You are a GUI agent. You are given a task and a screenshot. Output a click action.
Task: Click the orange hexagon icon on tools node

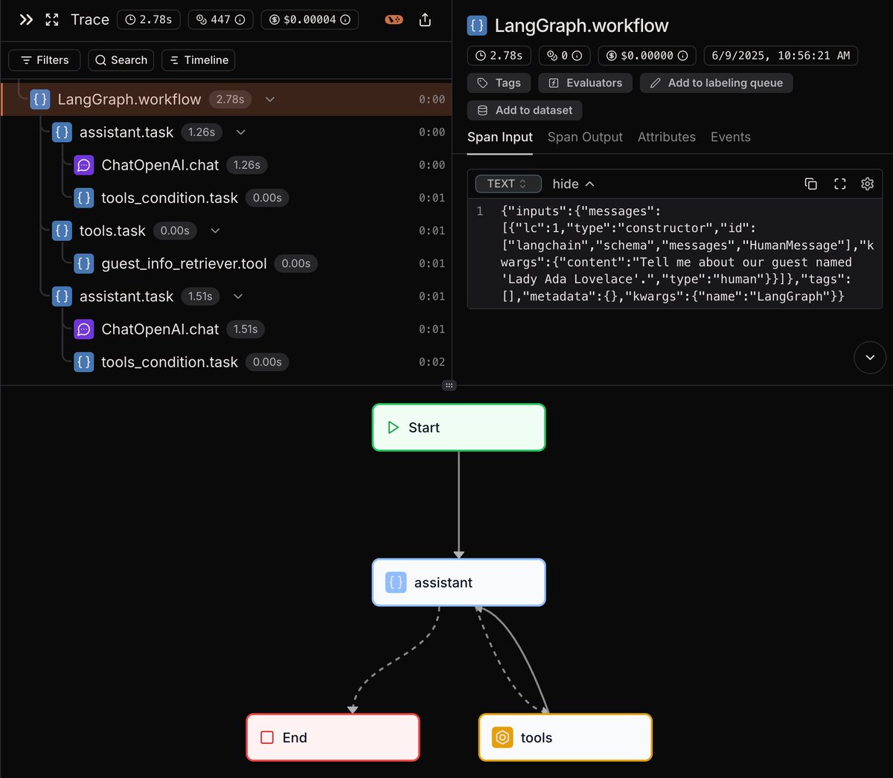point(502,738)
